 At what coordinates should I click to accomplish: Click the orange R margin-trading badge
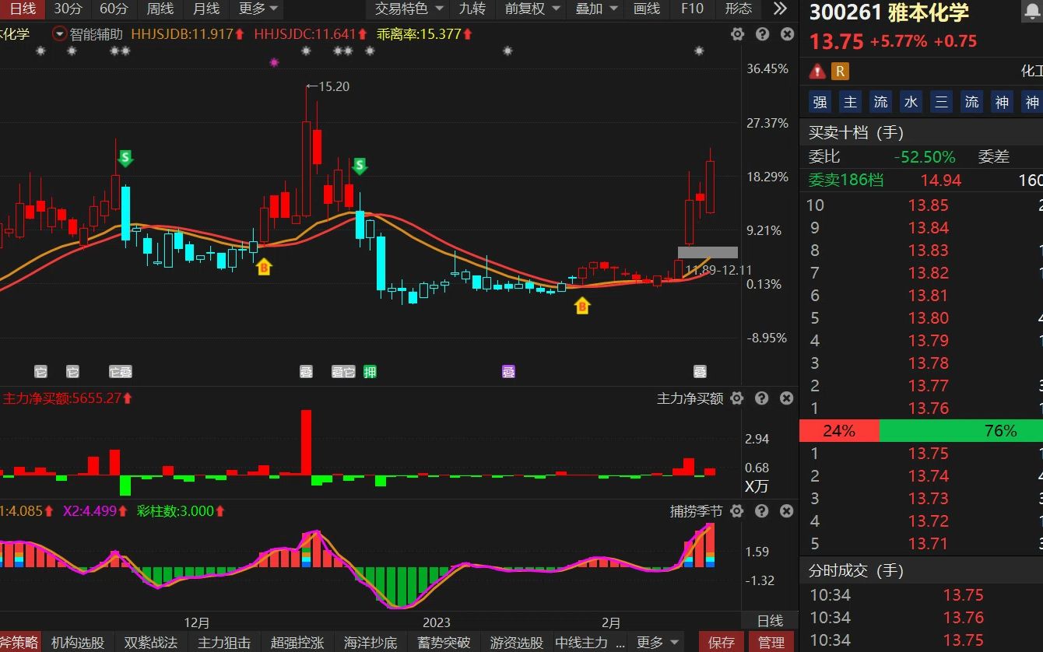click(x=839, y=72)
